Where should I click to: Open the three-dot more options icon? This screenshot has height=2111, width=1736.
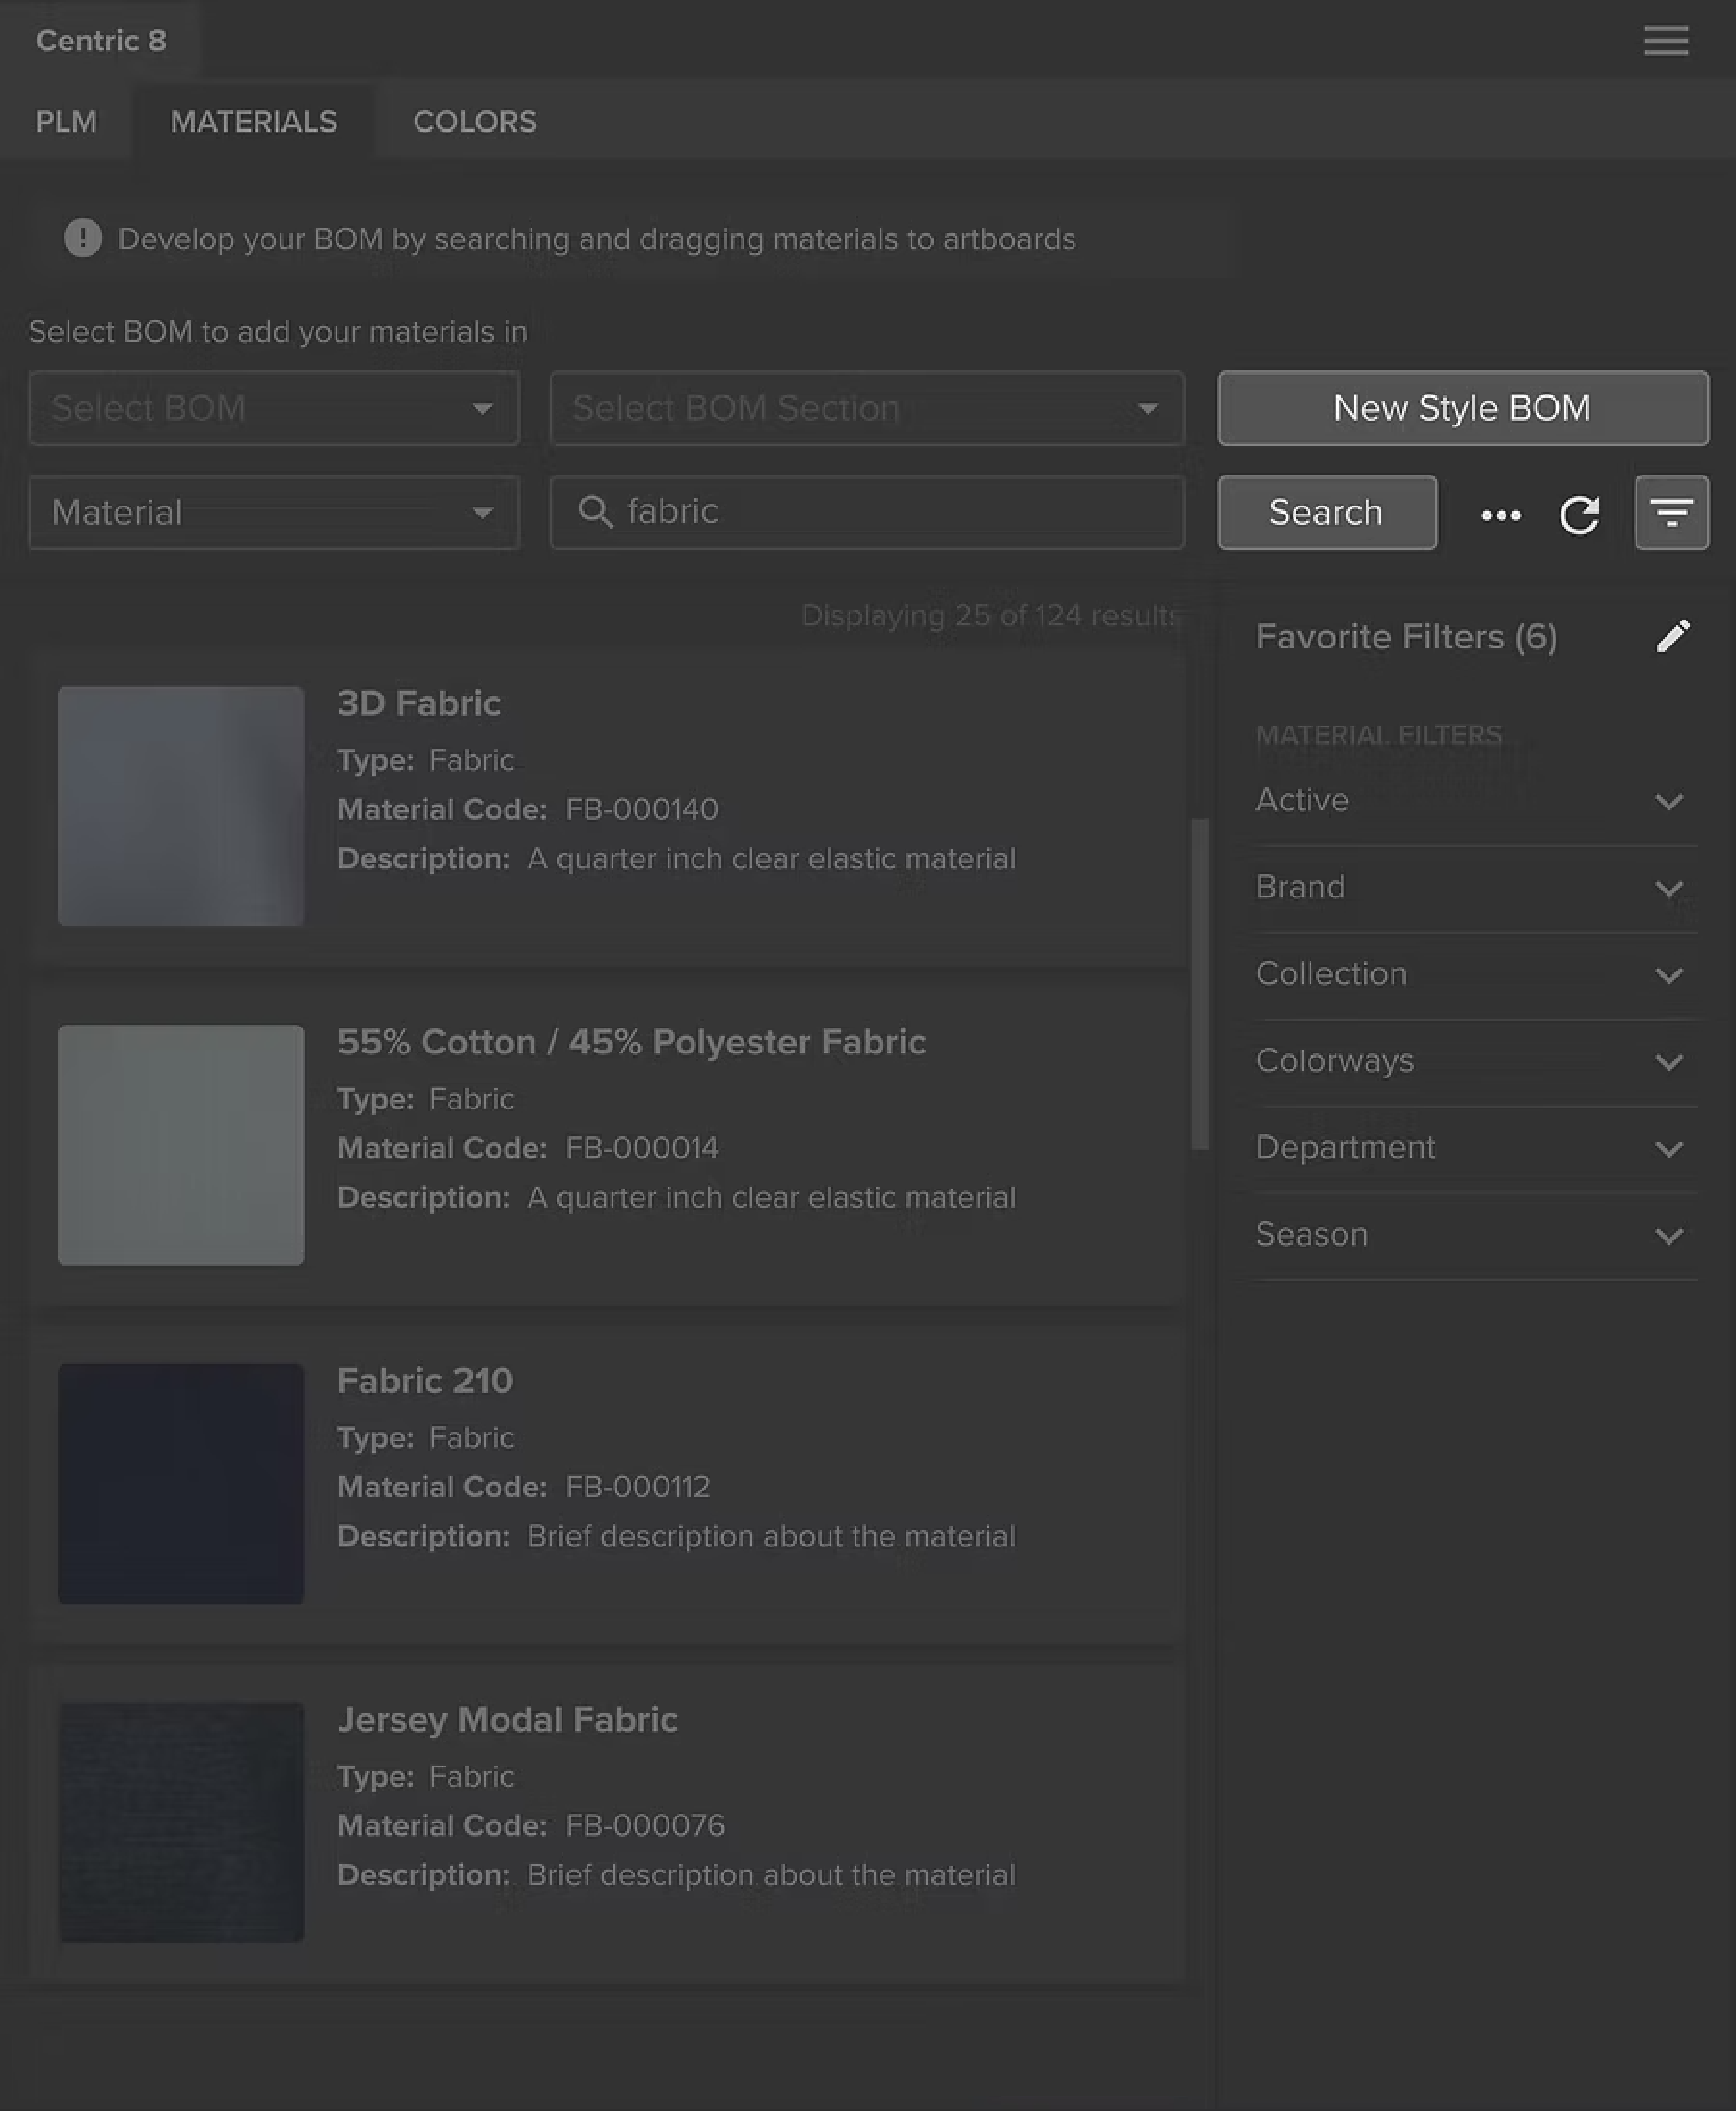pos(1500,515)
